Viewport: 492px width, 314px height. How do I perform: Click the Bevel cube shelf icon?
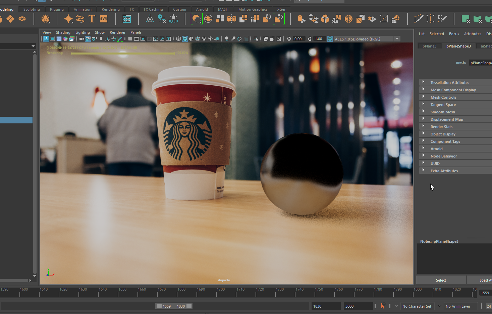[325, 19]
